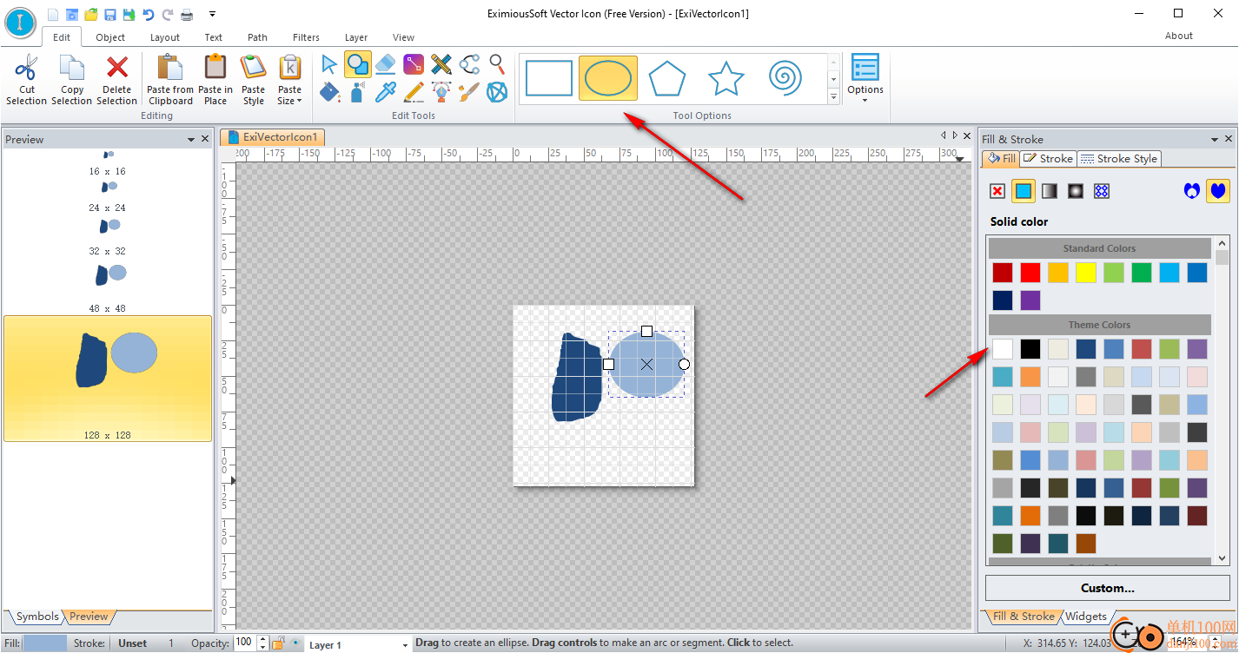The width and height of the screenshot is (1239, 653).
Task: Pick the red standard color swatch
Action: [x=1030, y=273]
